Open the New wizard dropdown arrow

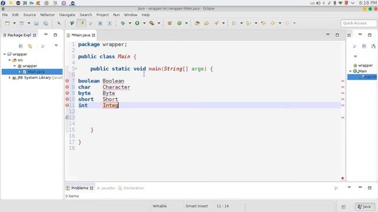(14, 24)
